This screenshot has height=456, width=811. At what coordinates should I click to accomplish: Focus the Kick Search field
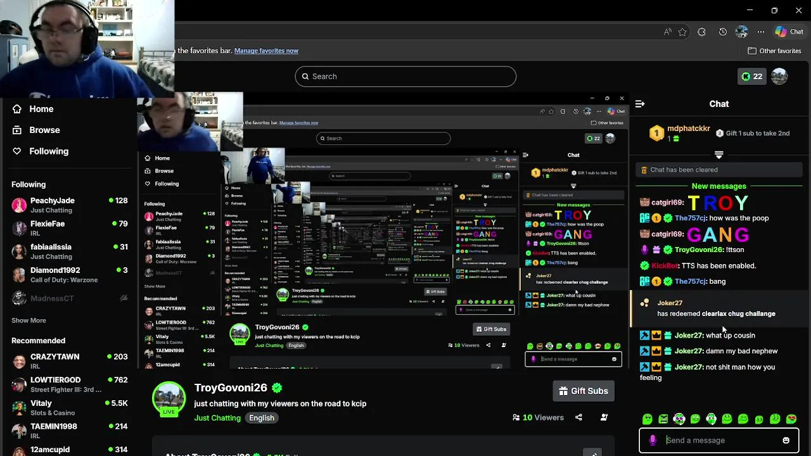pos(405,76)
